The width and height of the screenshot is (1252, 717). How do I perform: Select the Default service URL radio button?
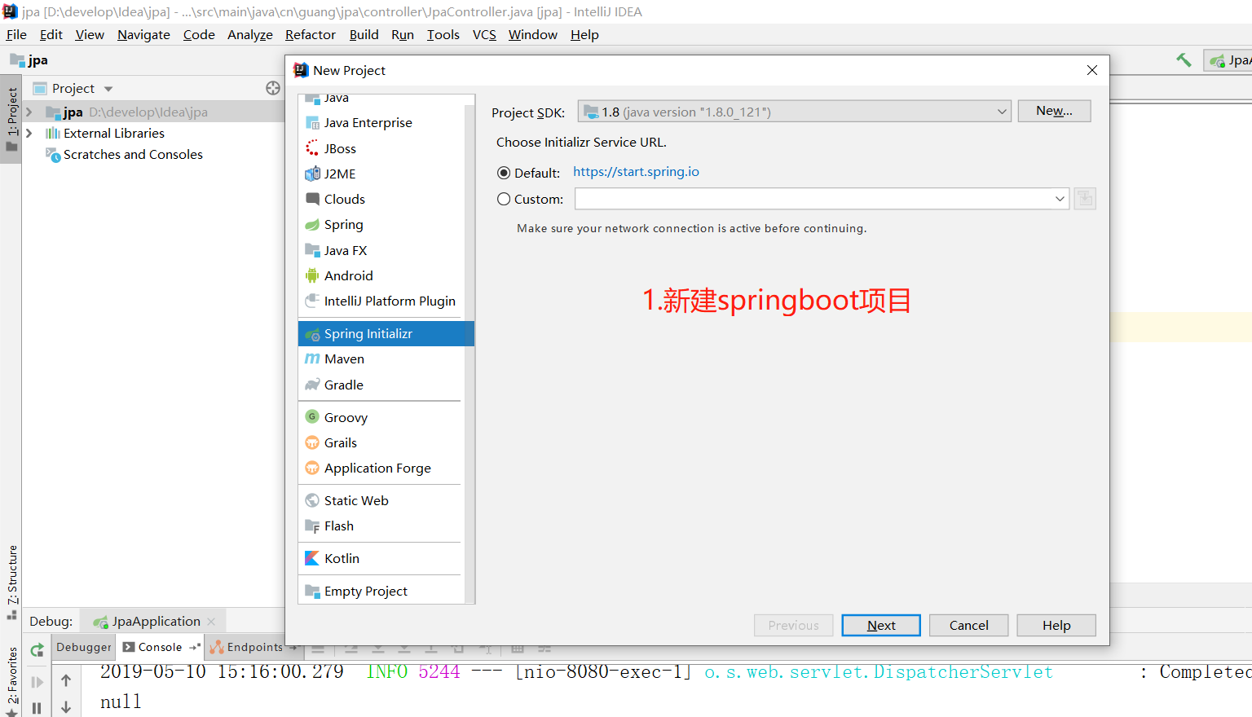click(504, 173)
